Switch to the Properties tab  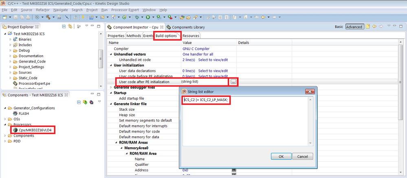pyautogui.click(x=116, y=36)
